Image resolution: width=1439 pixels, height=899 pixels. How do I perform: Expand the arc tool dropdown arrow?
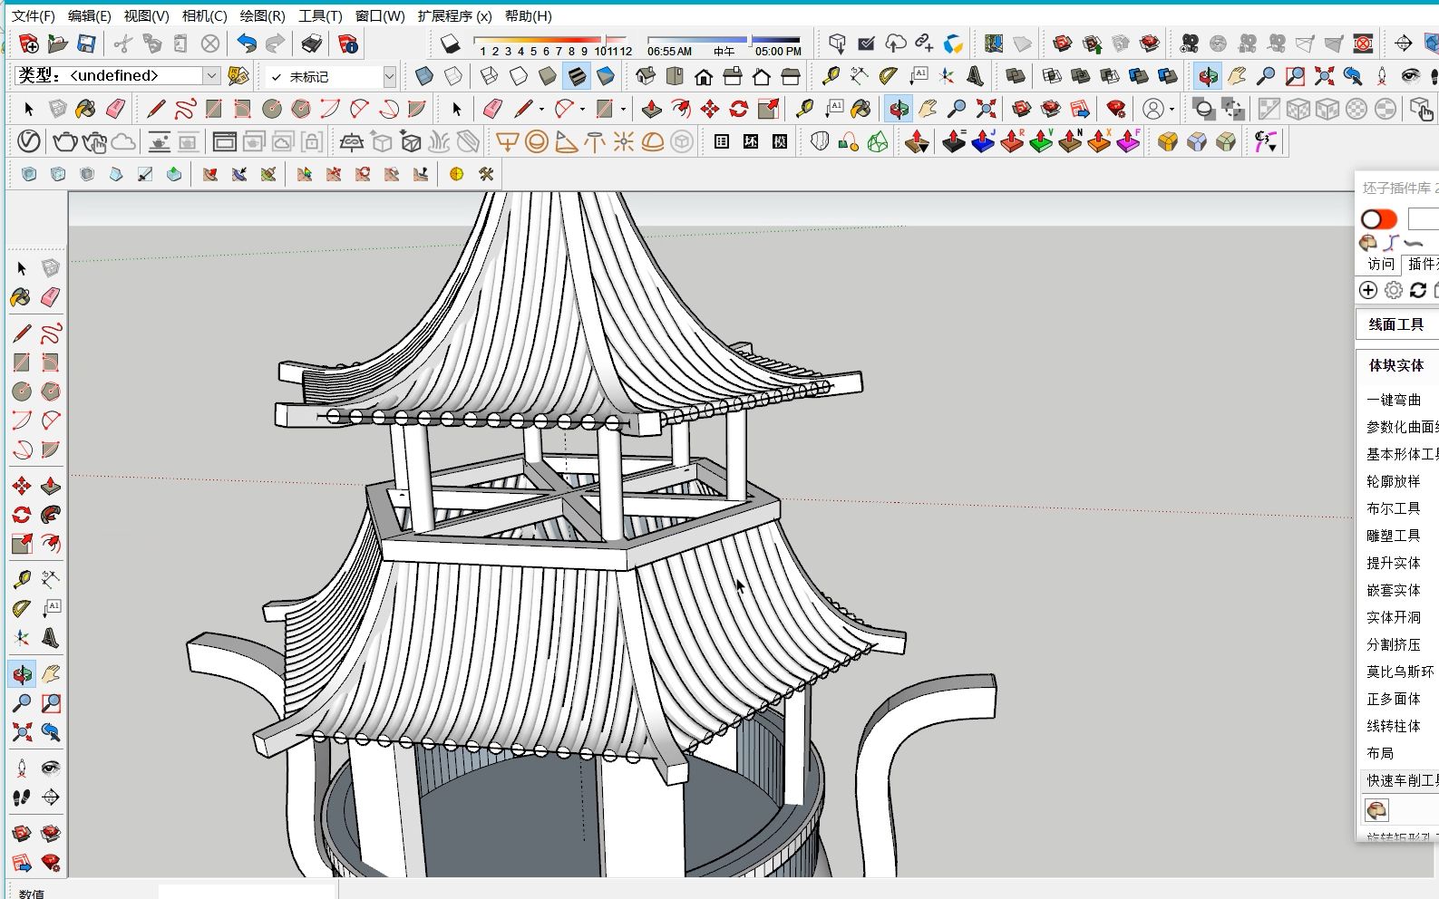click(x=582, y=110)
